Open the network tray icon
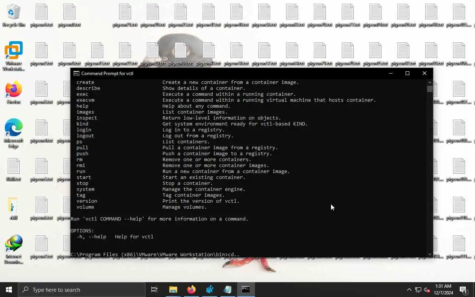This screenshot has width=475, height=297. 418,290
